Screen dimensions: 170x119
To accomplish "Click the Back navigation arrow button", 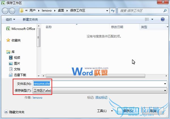I will point(5,11).
